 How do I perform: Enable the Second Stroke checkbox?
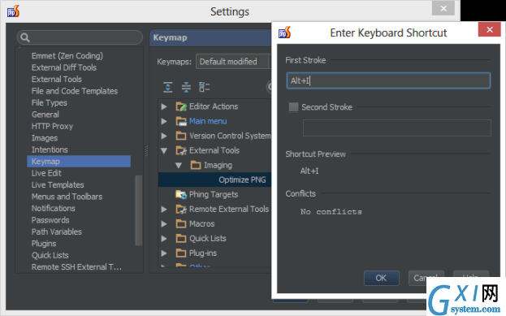coord(293,107)
